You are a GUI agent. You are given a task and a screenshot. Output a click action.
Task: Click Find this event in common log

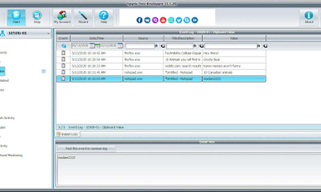pyautogui.click(x=86, y=149)
